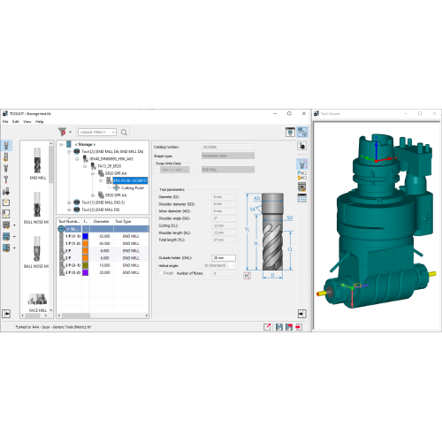Select Cutting Point tree item
Screen dimensions: 442x442
point(133,187)
